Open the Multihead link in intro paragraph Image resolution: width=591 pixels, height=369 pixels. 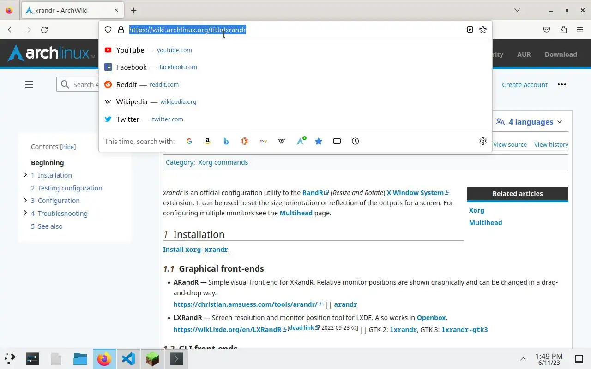click(x=296, y=213)
